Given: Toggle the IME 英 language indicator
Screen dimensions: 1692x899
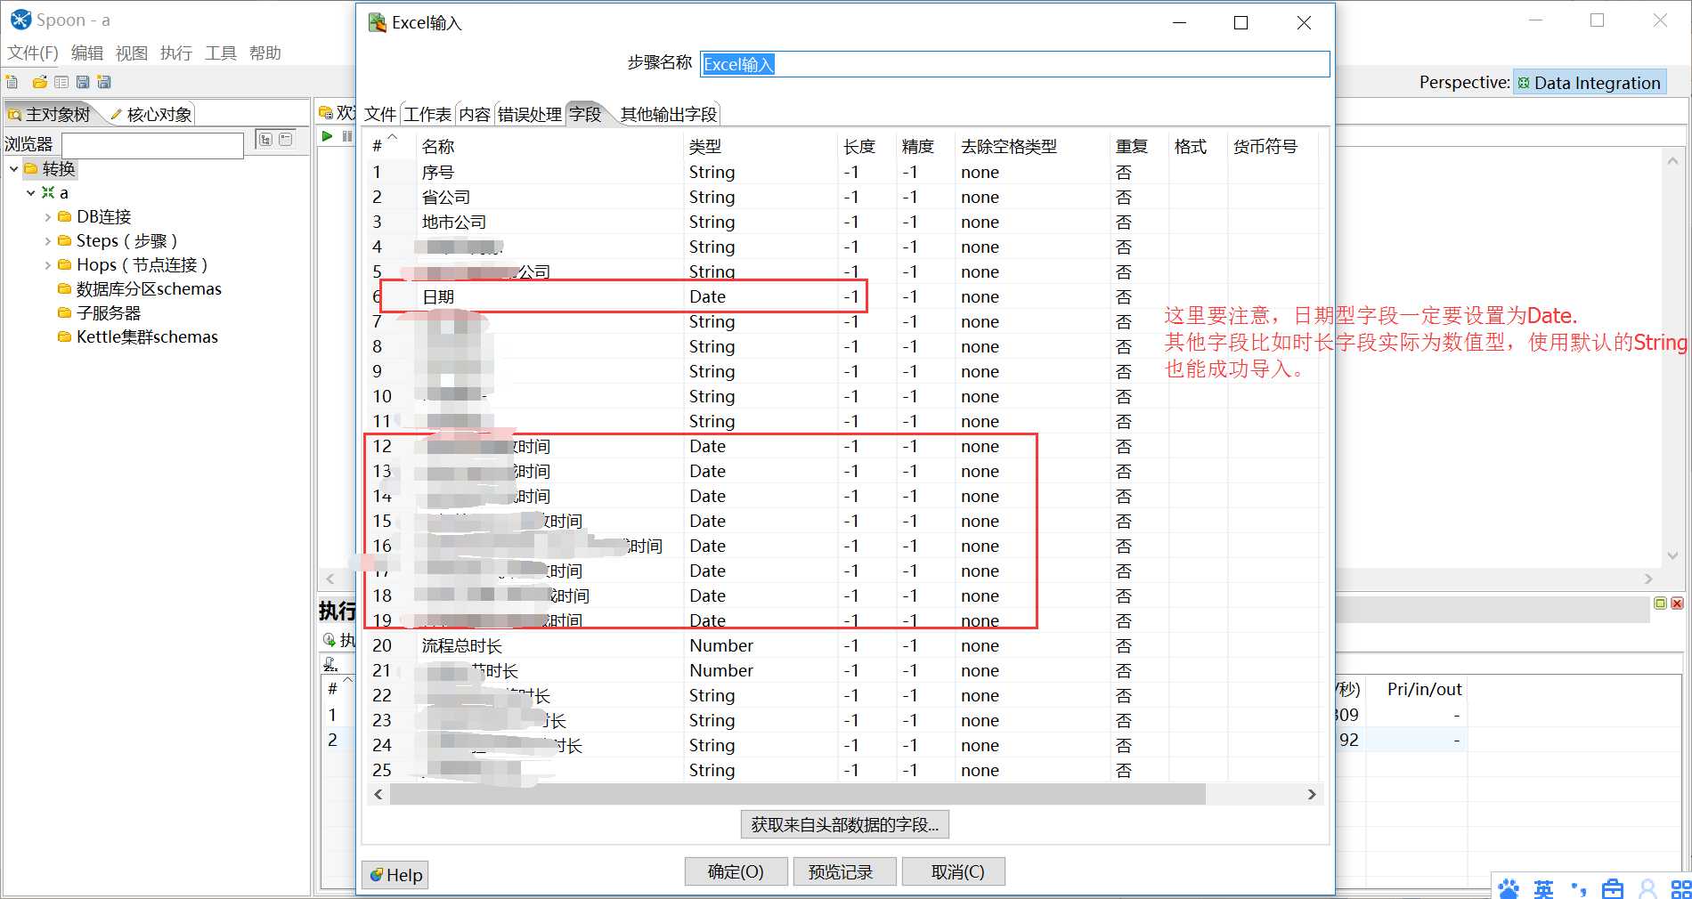Looking at the screenshot, I should coord(1543,888).
